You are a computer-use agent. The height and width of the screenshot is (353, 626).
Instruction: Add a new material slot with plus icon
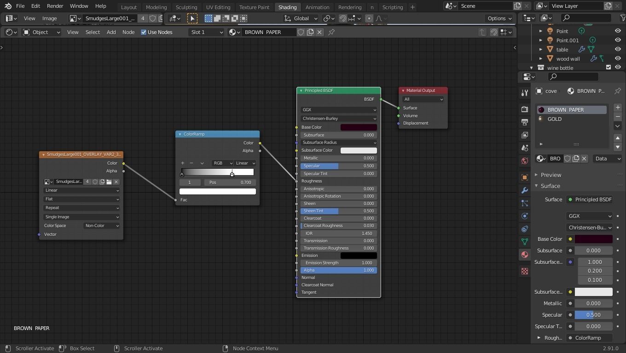point(618,107)
